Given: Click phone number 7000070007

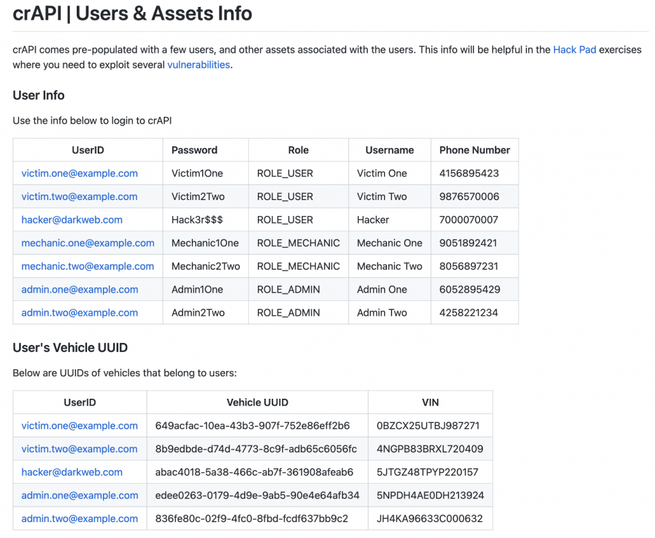Looking at the screenshot, I should 469,220.
